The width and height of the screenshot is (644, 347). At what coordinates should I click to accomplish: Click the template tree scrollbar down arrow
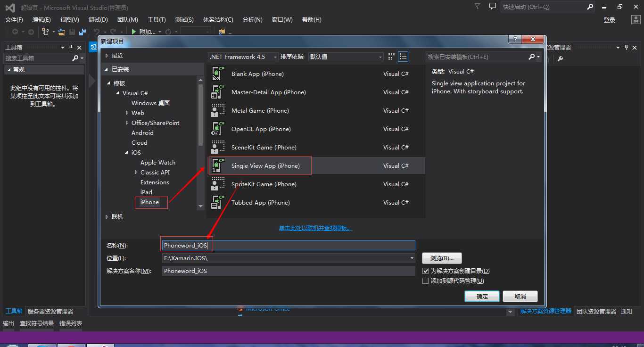[x=200, y=206]
